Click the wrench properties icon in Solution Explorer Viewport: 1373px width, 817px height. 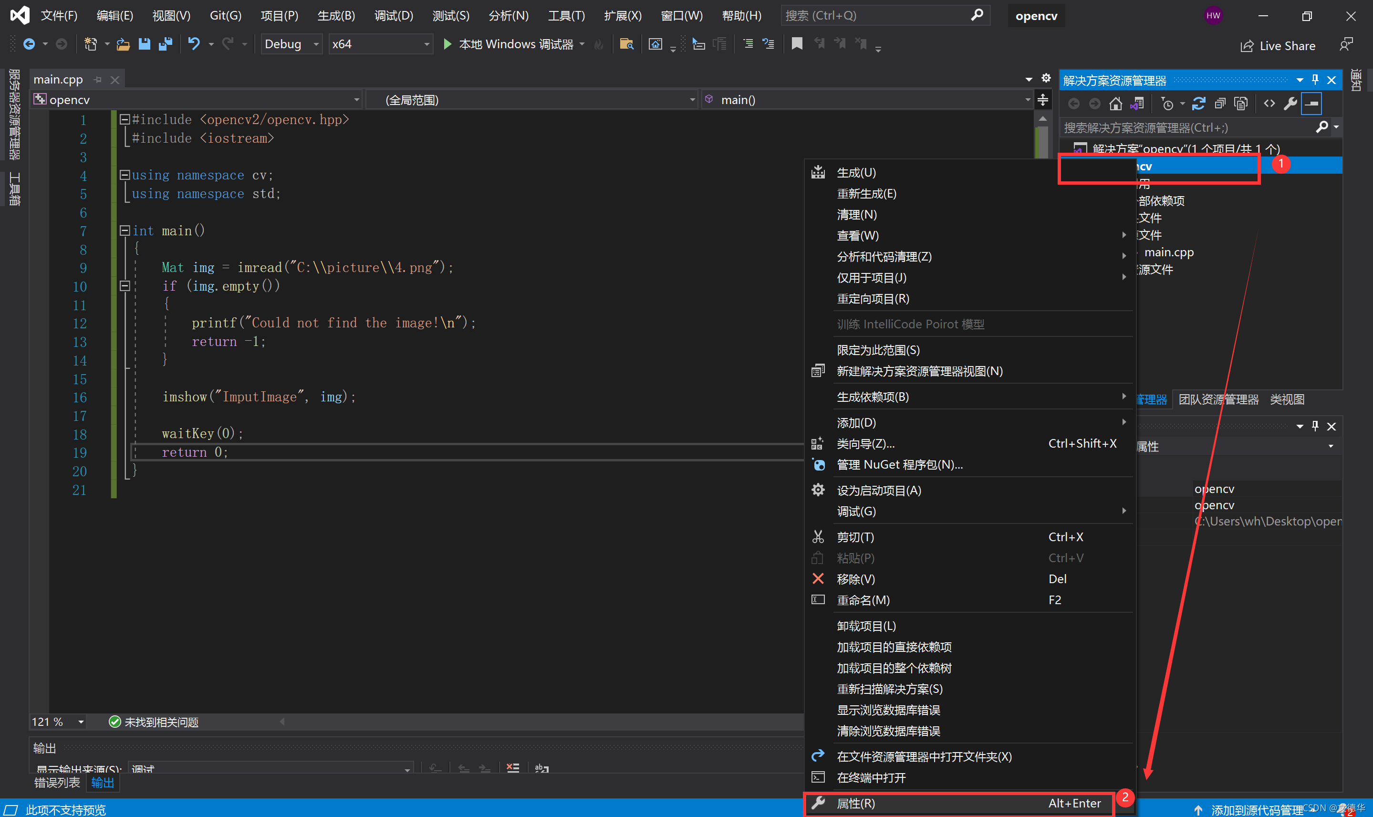[1290, 104]
